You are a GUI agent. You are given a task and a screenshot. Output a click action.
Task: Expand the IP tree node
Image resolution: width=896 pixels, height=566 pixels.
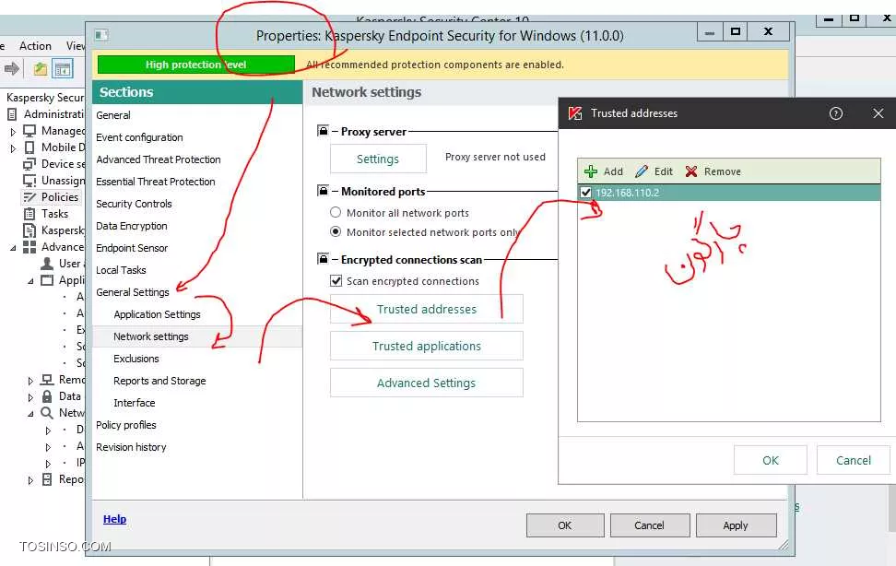(x=49, y=464)
